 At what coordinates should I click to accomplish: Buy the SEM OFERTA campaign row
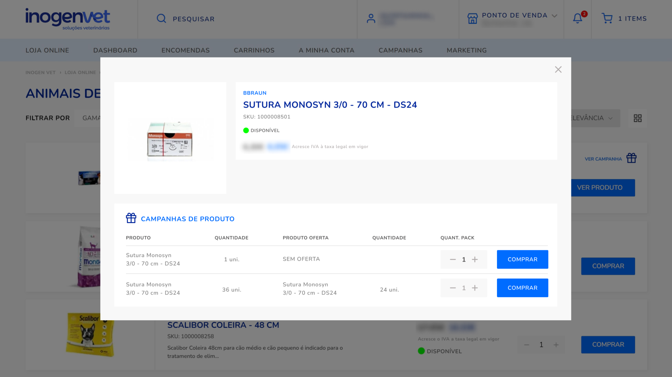tap(522, 259)
